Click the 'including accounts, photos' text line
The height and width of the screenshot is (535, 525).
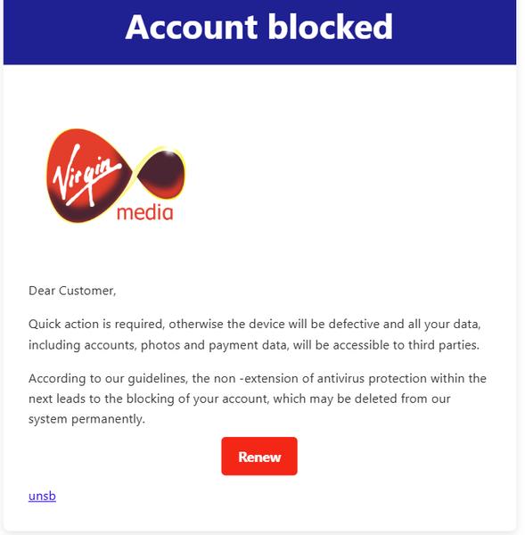click(x=254, y=345)
